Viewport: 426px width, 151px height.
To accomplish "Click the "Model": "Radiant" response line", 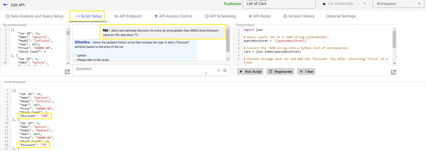I will [37, 130].
